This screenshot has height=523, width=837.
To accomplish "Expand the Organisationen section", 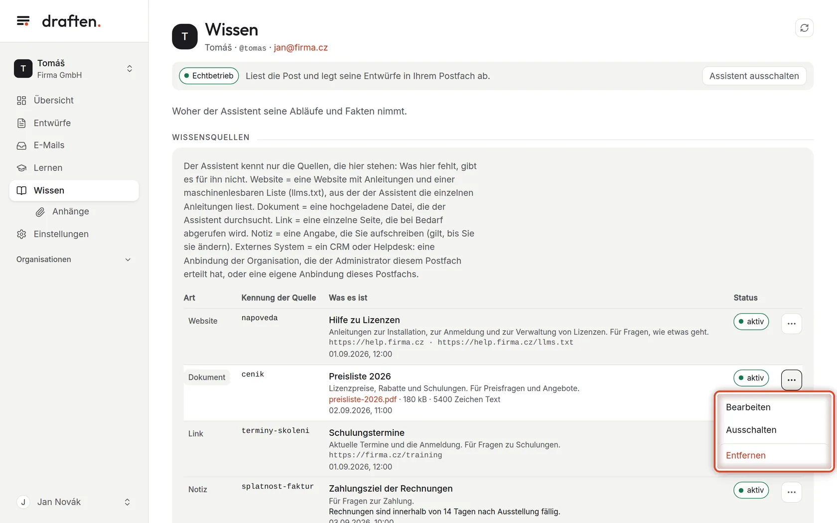I will tap(74, 260).
